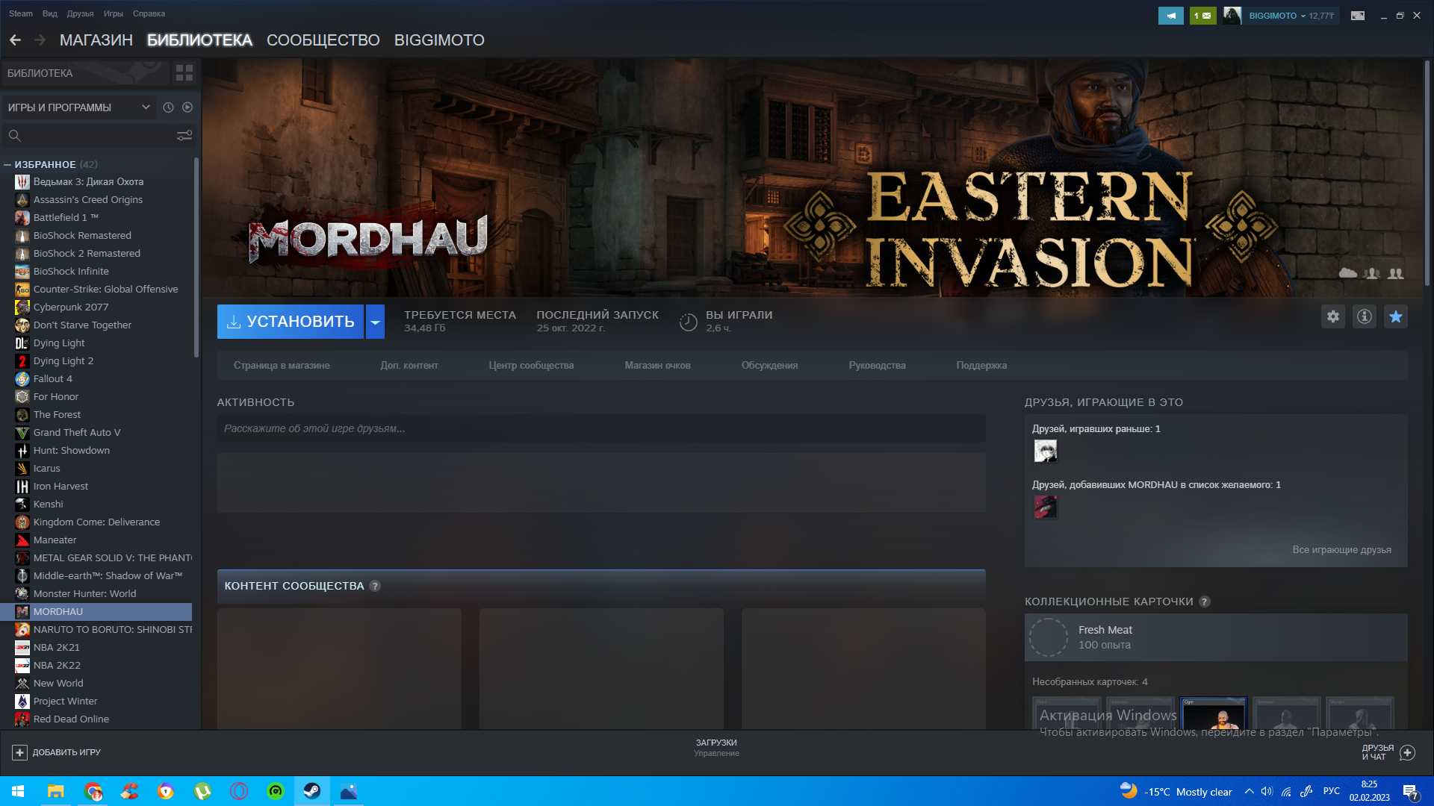
Task: Click the cloud save status icon
Action: (1348, 273)
